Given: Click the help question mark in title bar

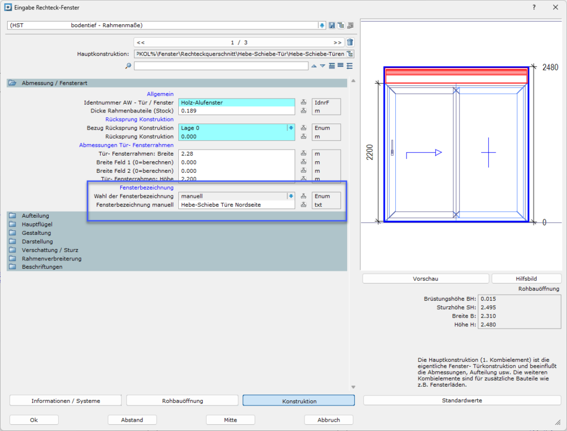Looking at the screenshot, I should [534, 7].
